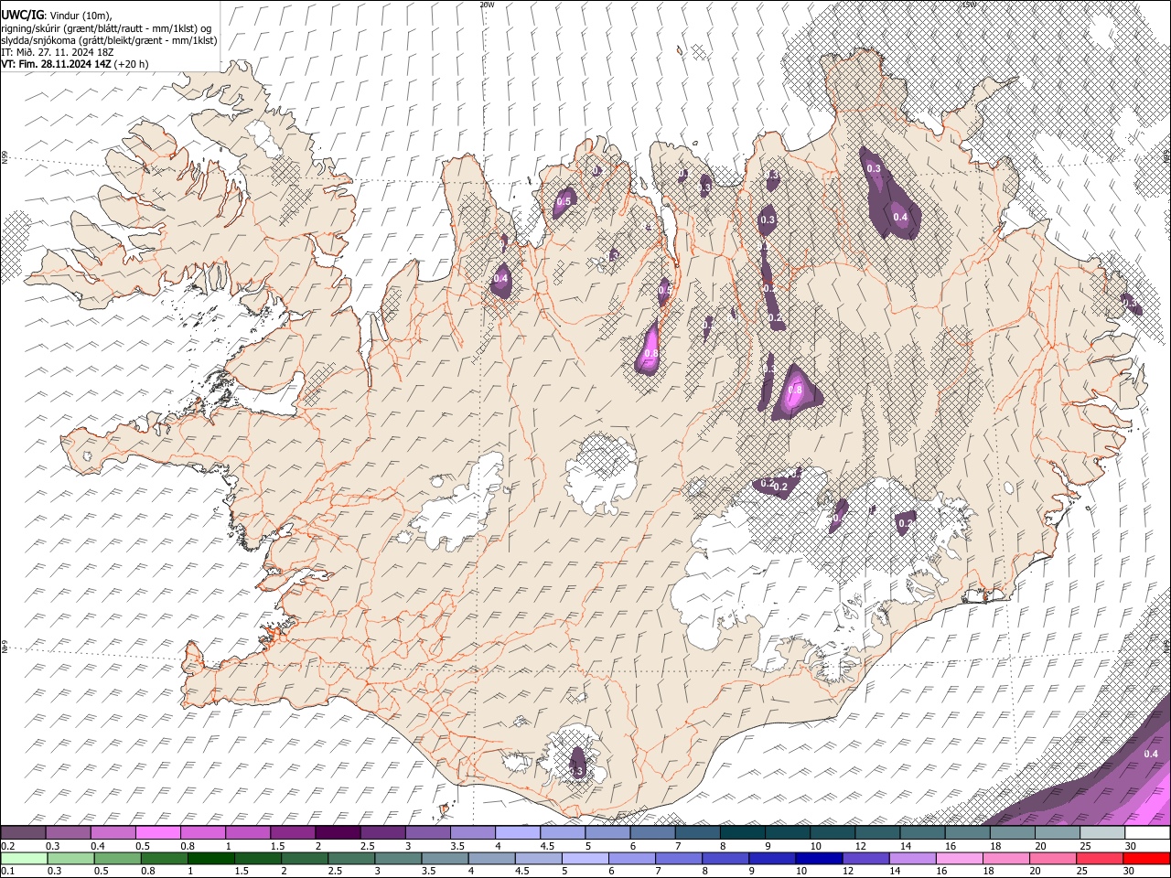Choose the snow legend swatch between 14 and 16
Viewport: 1171px width, 878px height.
click(x=922, y=833)
